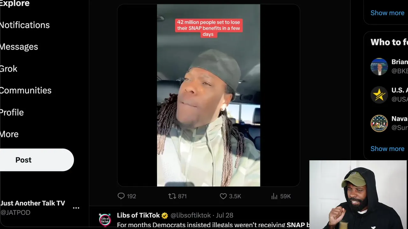
Task: Open the Notifications page
Action: click(25, 25)
